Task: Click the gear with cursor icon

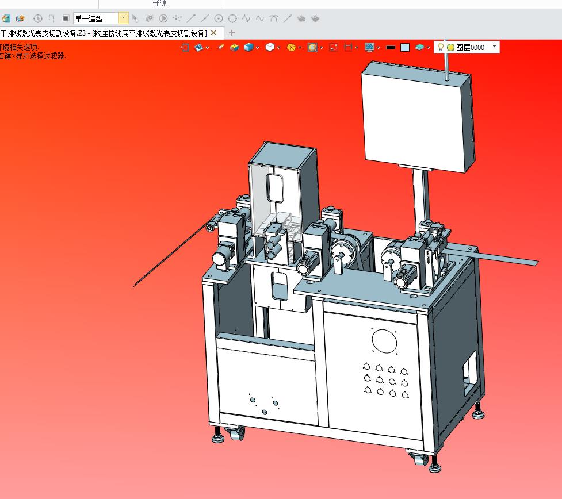Action: pos(149,18)
